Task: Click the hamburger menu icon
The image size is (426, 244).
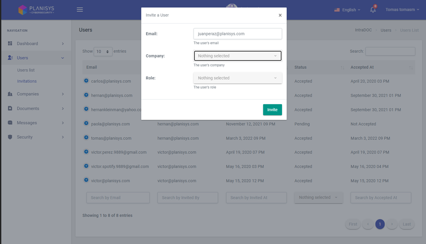Action: tap(80, 10)
